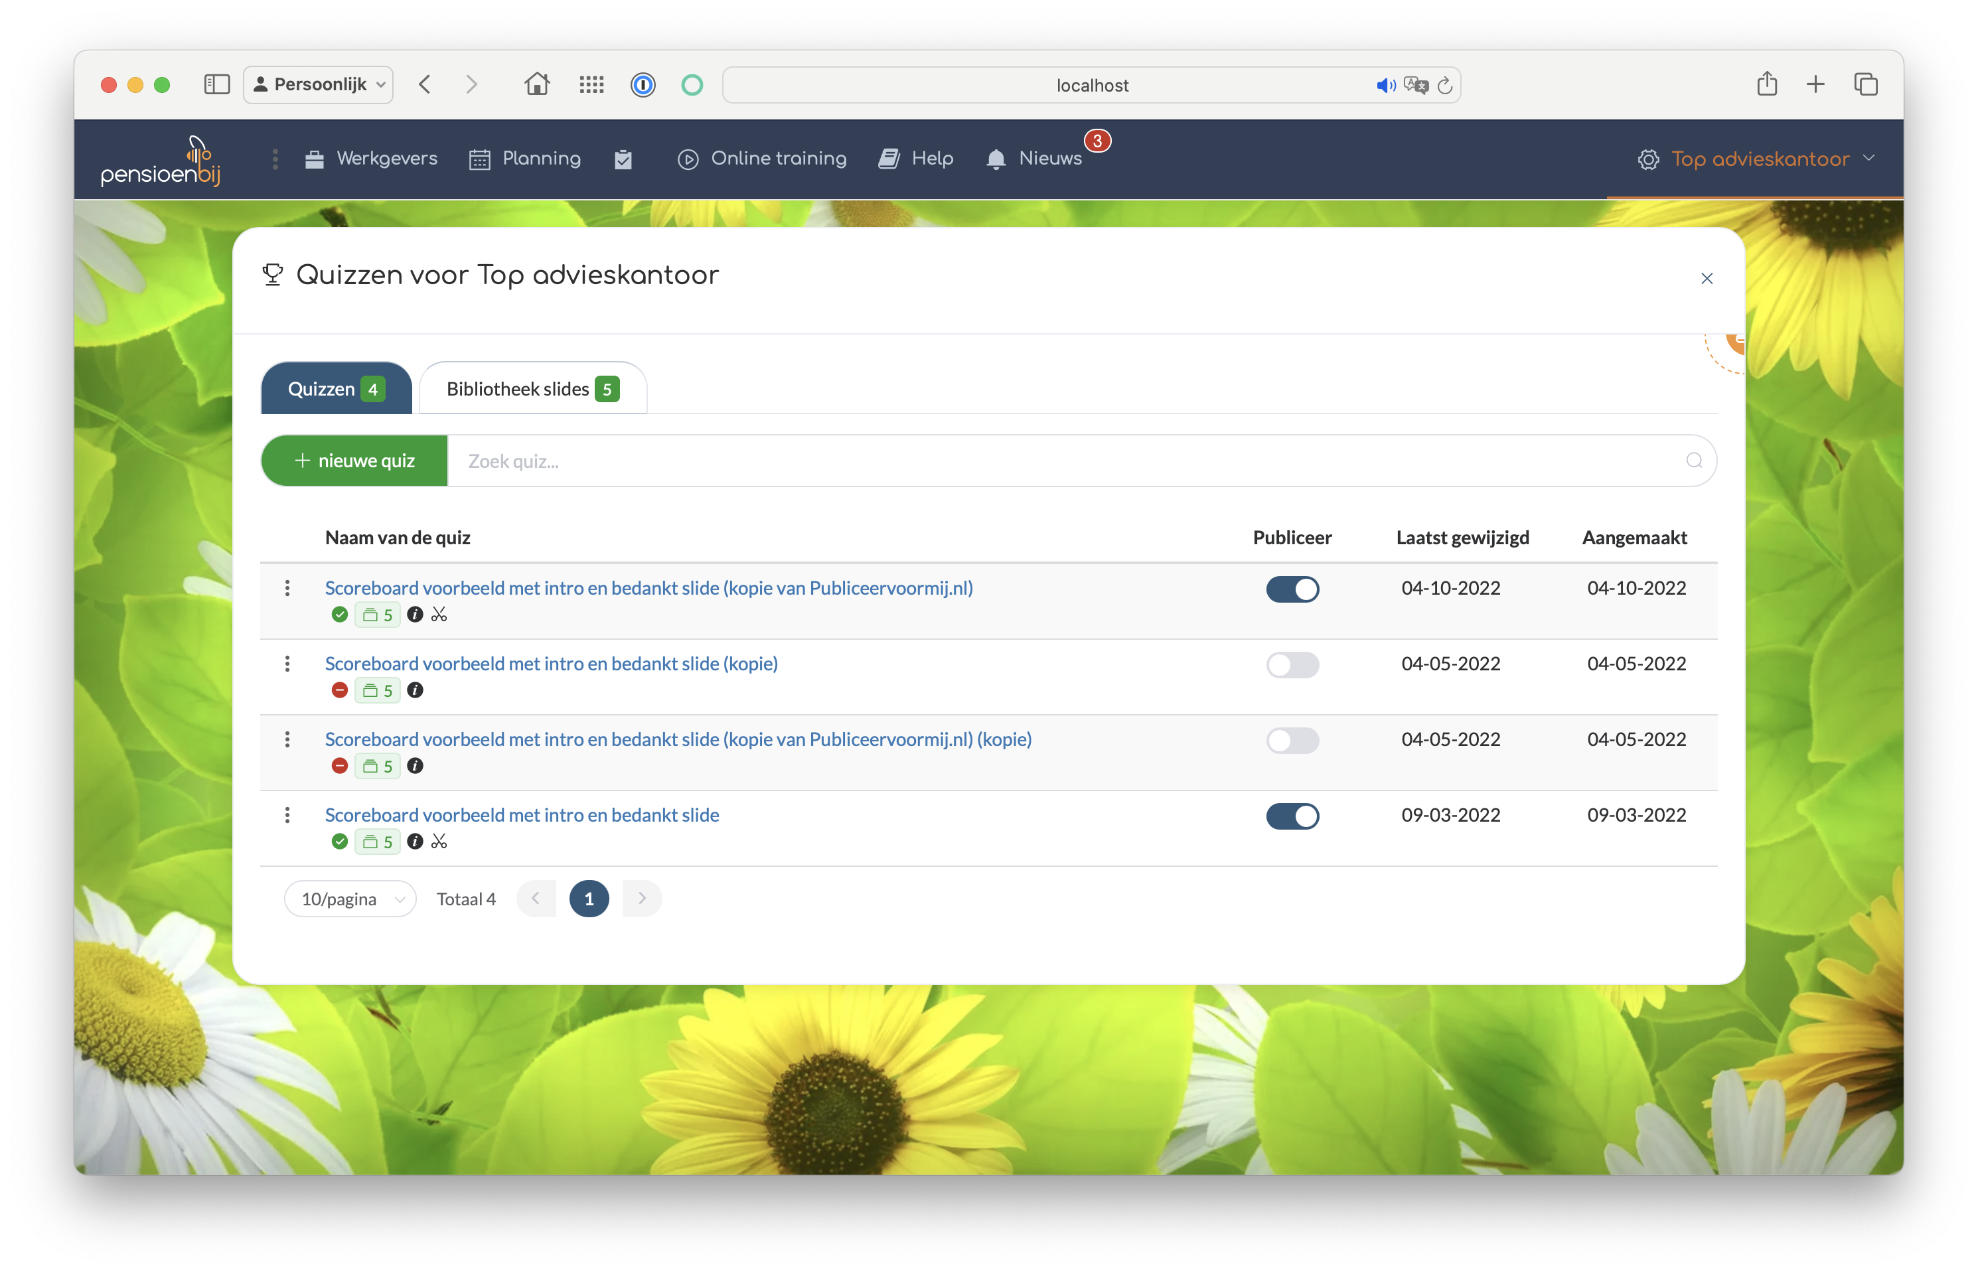The image size is (1978, 1273).
Task: Click Top advieskantoor label in navbar
Action: pyautogui.click(x=1760, y=159)
